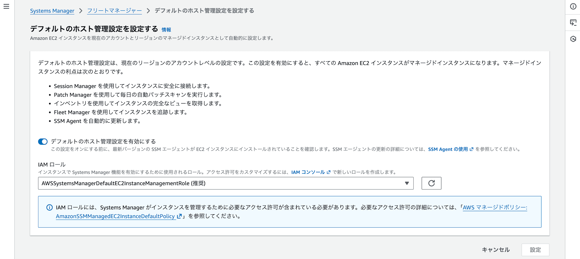The height and width of the screenshot is (259, 580).
Task: Click the インベントリ bullet text
Action: coord(138,104)
